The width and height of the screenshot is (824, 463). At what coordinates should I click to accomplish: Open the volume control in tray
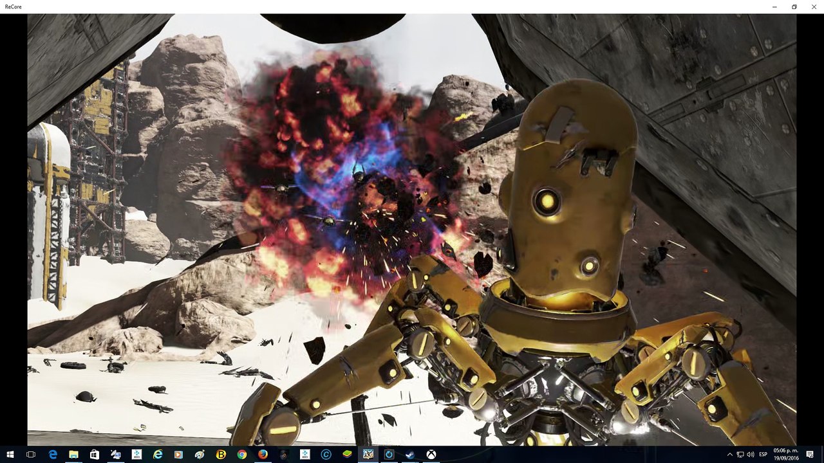751,455
